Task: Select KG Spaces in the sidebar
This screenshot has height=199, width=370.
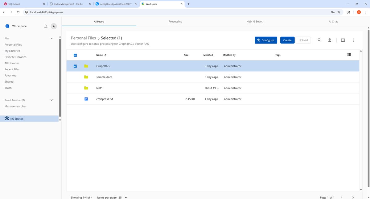Action: click(x=17, y=118)
